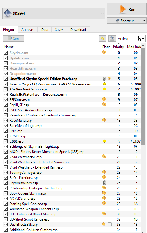Click the blank flag box on DustEffectsSSE.esp
The width and height of the screenshot is (147, 233).
(110, 224)
